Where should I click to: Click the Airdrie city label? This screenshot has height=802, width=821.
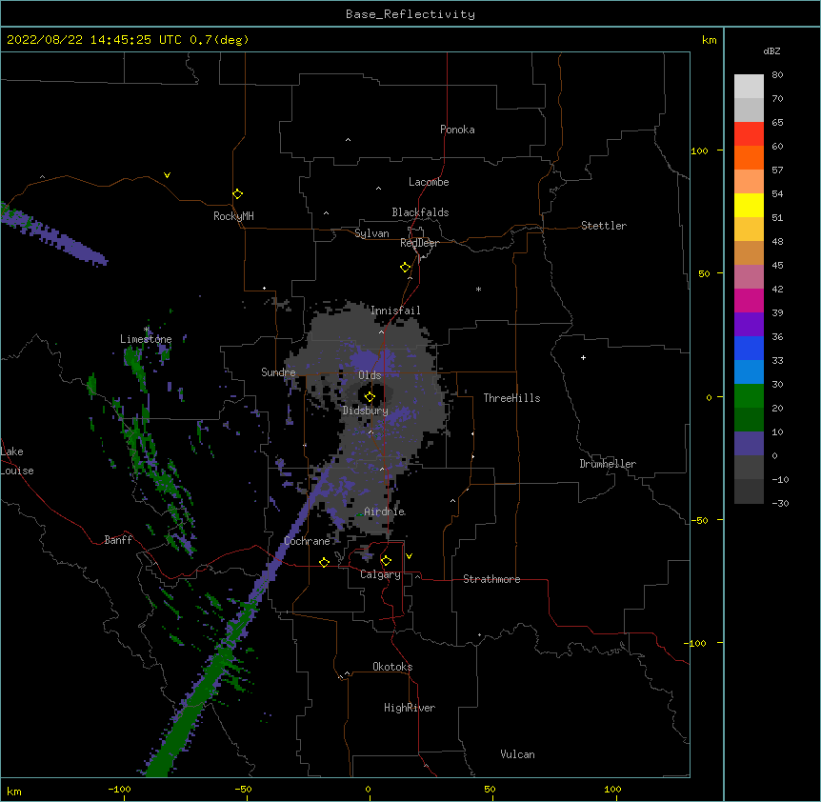coord(385,511)
